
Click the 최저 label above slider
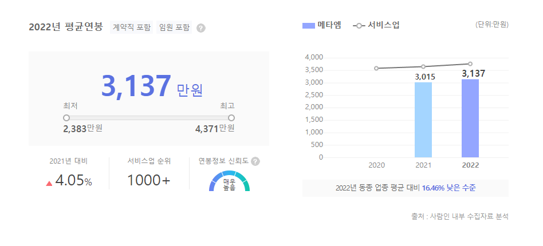click(x=70, y=105)
